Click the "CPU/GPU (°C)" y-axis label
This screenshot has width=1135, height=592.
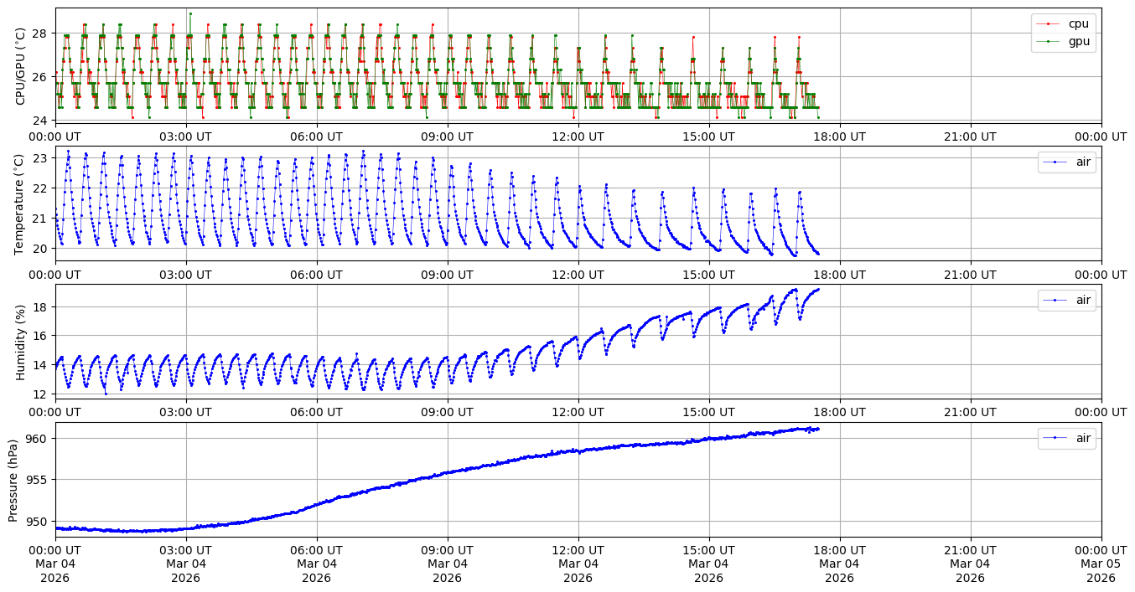(x=20, y=66)
